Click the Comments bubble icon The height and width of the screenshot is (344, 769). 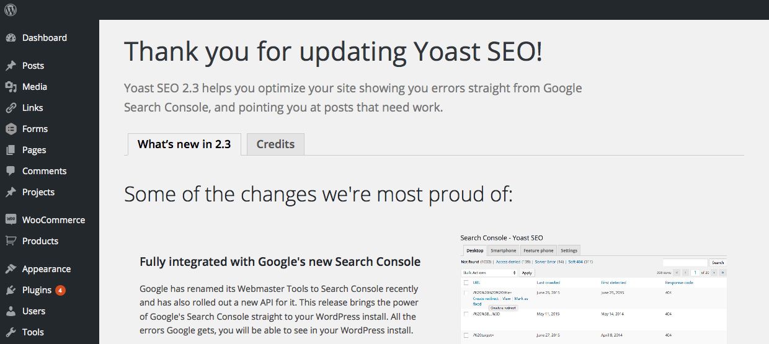(x=11, y=171)
